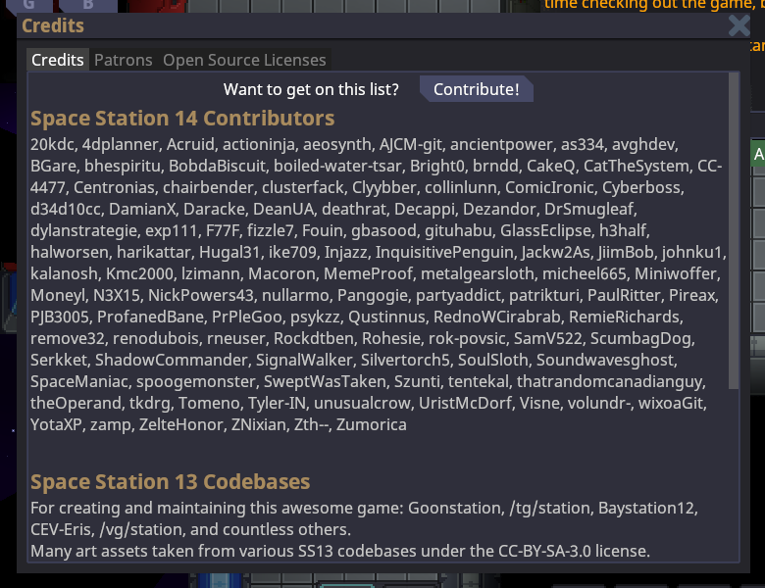The height and width of the screenshot is (588, 765).
Task: Click the Space Station 14 Contributors heading
Action: coord(182,119)
